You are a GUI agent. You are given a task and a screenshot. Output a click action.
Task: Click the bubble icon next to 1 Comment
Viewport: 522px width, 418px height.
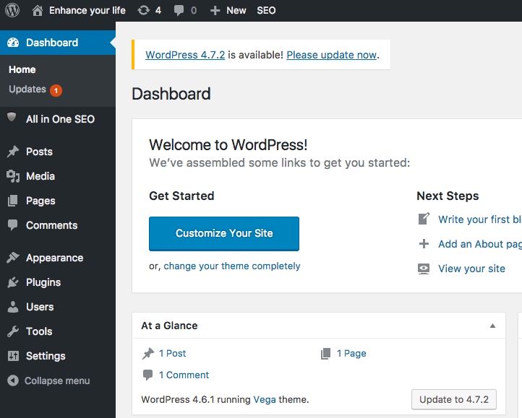tap(147, 375)
